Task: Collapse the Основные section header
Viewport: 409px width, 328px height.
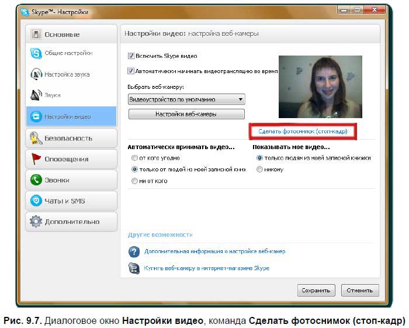Action: point(71,34)
